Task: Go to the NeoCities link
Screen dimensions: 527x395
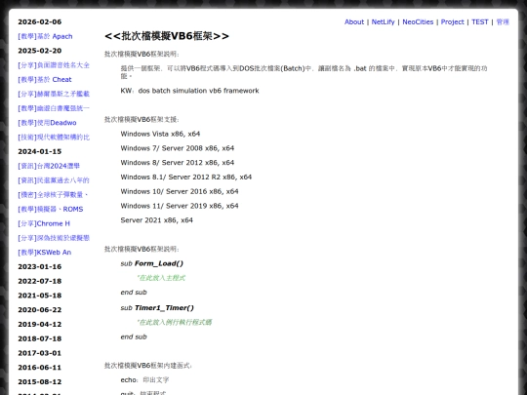Action: (418, 22)
